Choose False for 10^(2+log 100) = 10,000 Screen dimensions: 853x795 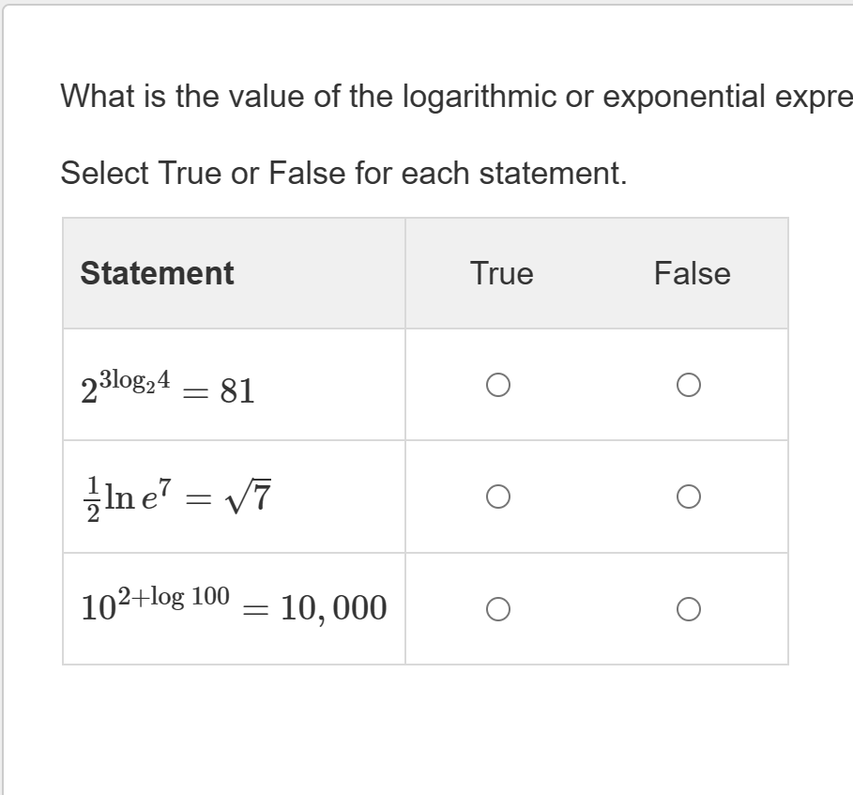pos(689,607)
